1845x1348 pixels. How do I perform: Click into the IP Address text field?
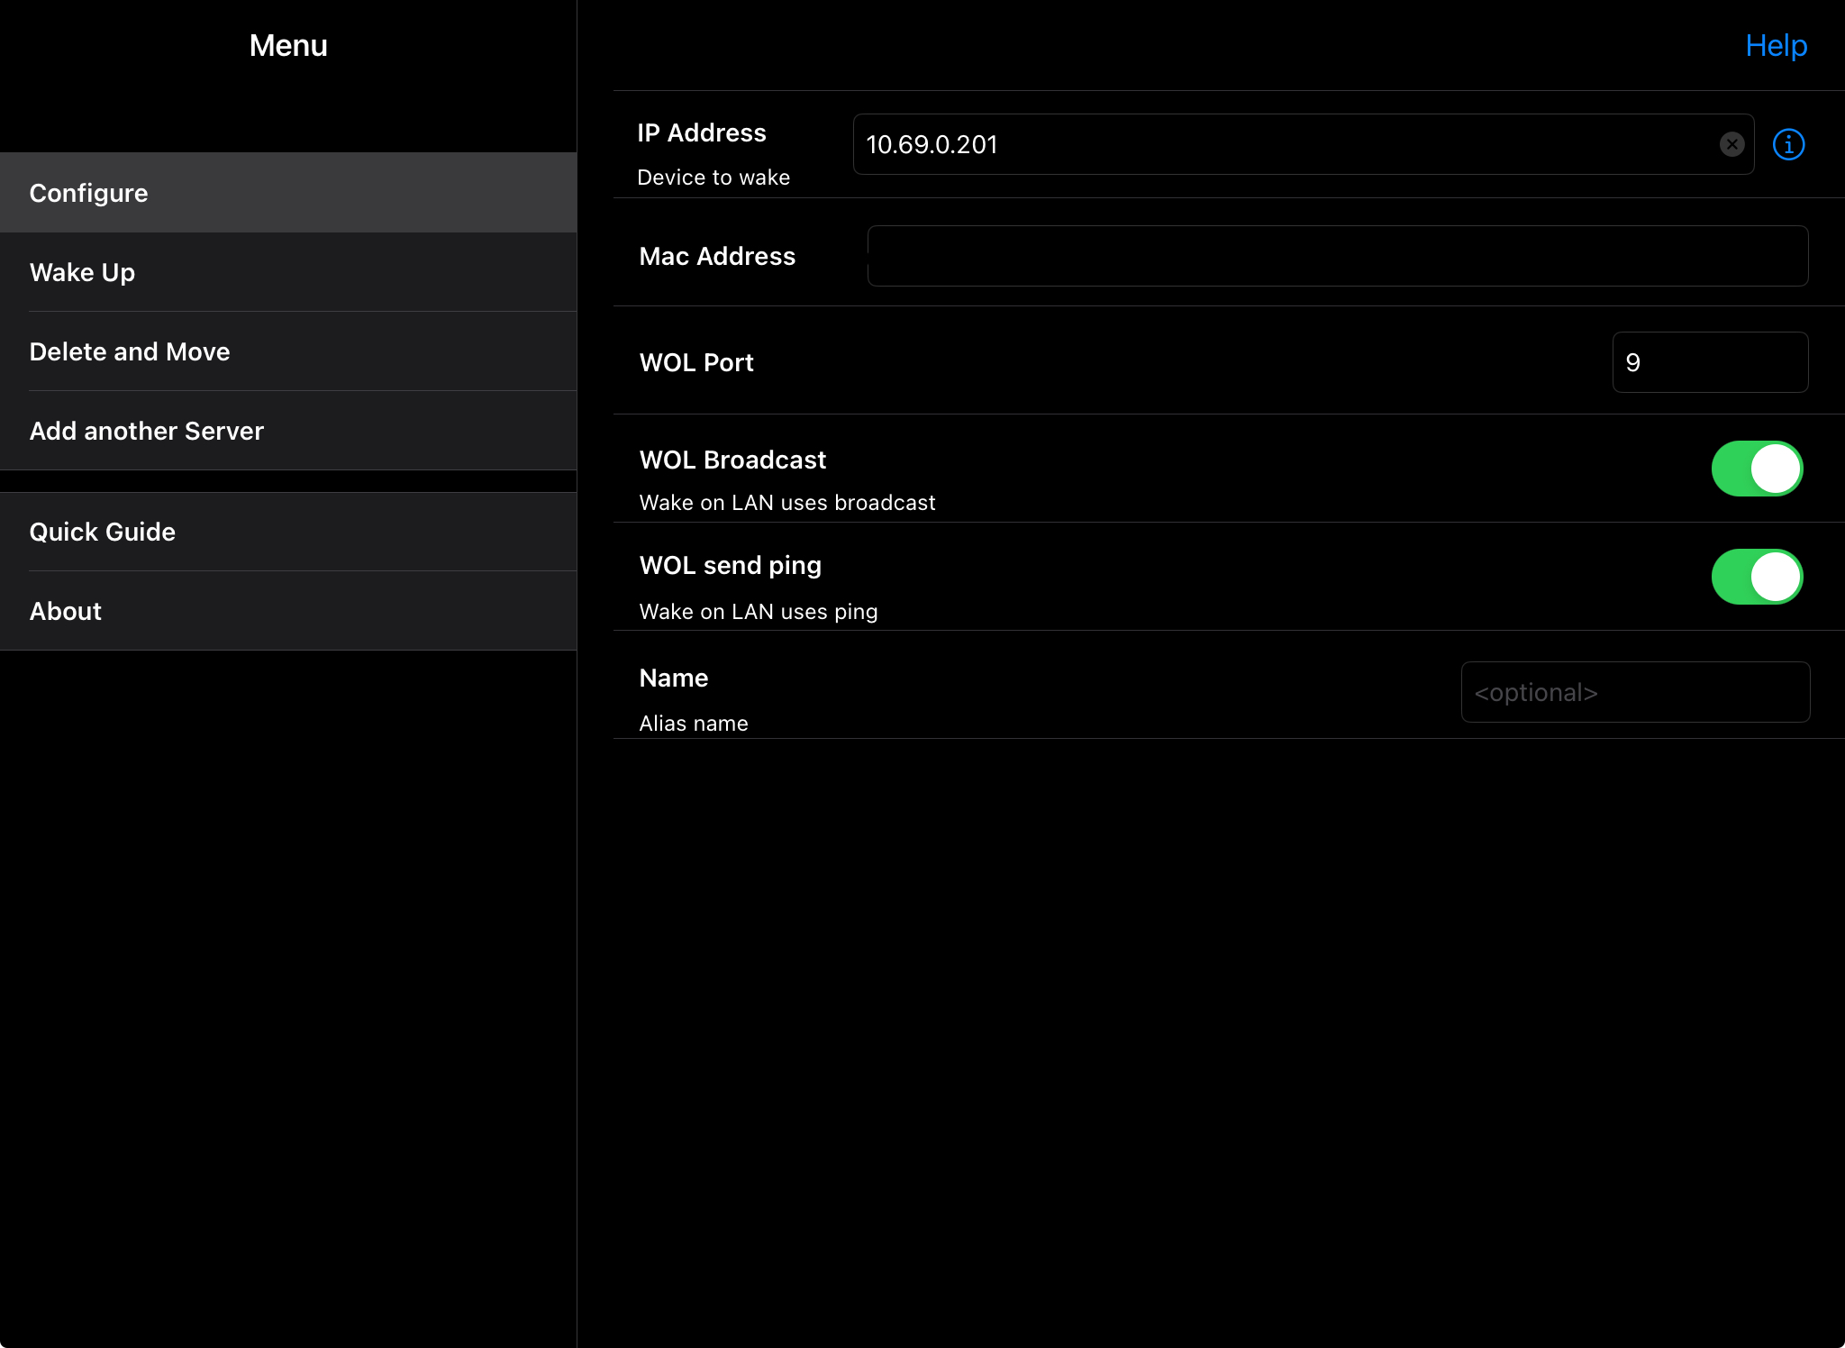pos(1279,144)
